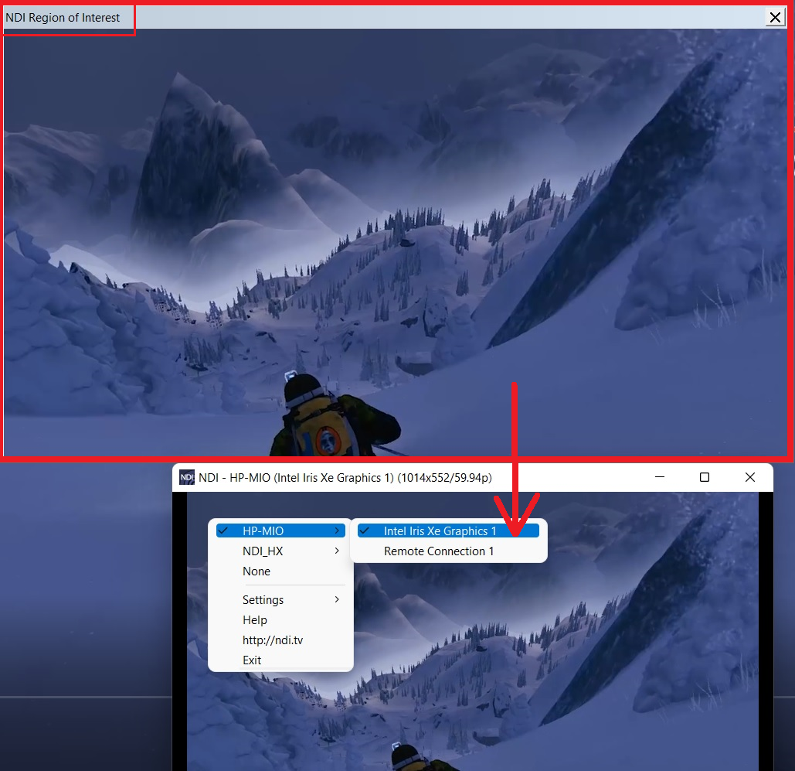Minimize the NDI HP-MIO monitor window
The height and width of the screenshot is (771, 795).
pos(660,477)
